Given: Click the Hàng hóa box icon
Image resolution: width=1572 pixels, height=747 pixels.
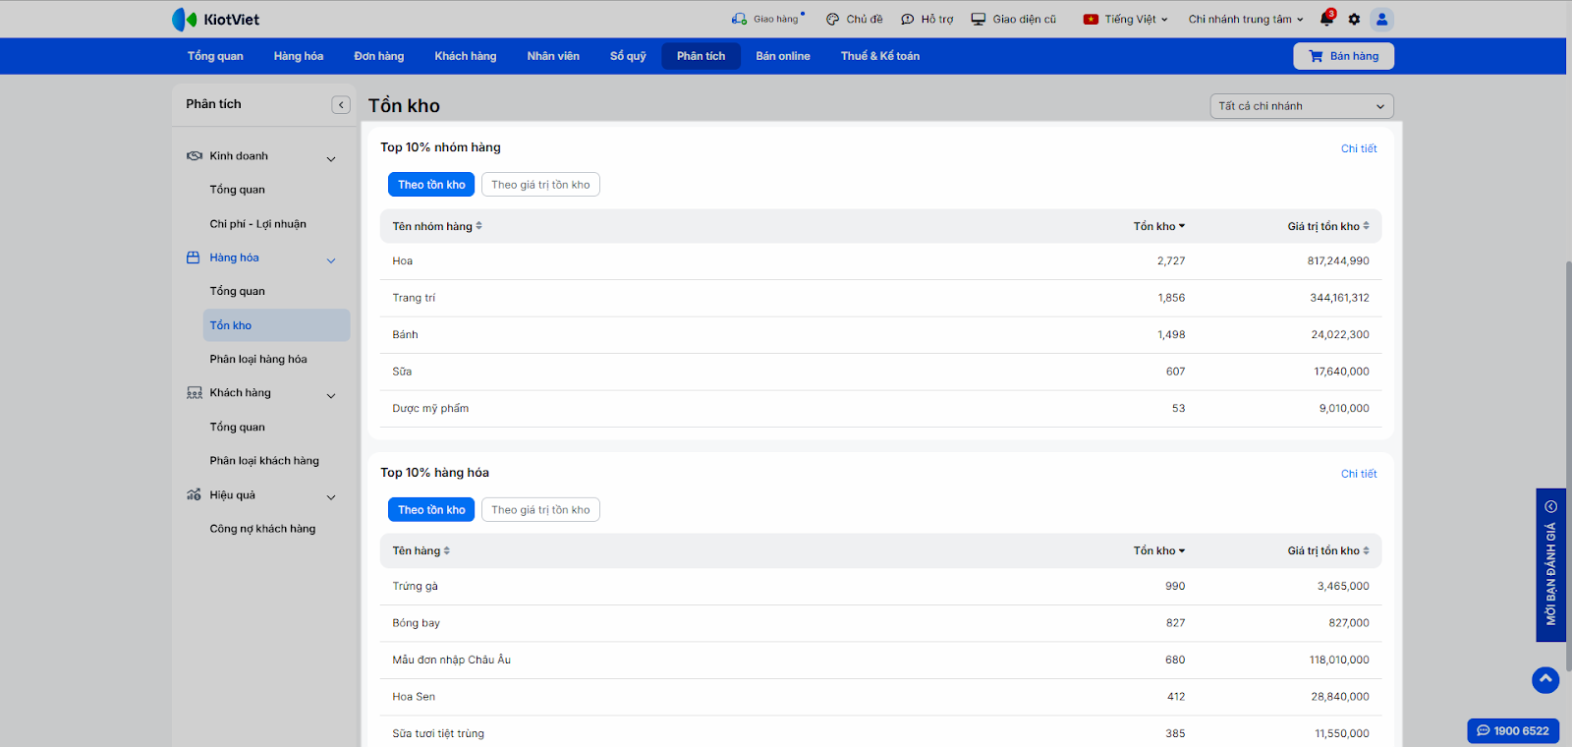Looking at the screenshot, I should point(194,258).
